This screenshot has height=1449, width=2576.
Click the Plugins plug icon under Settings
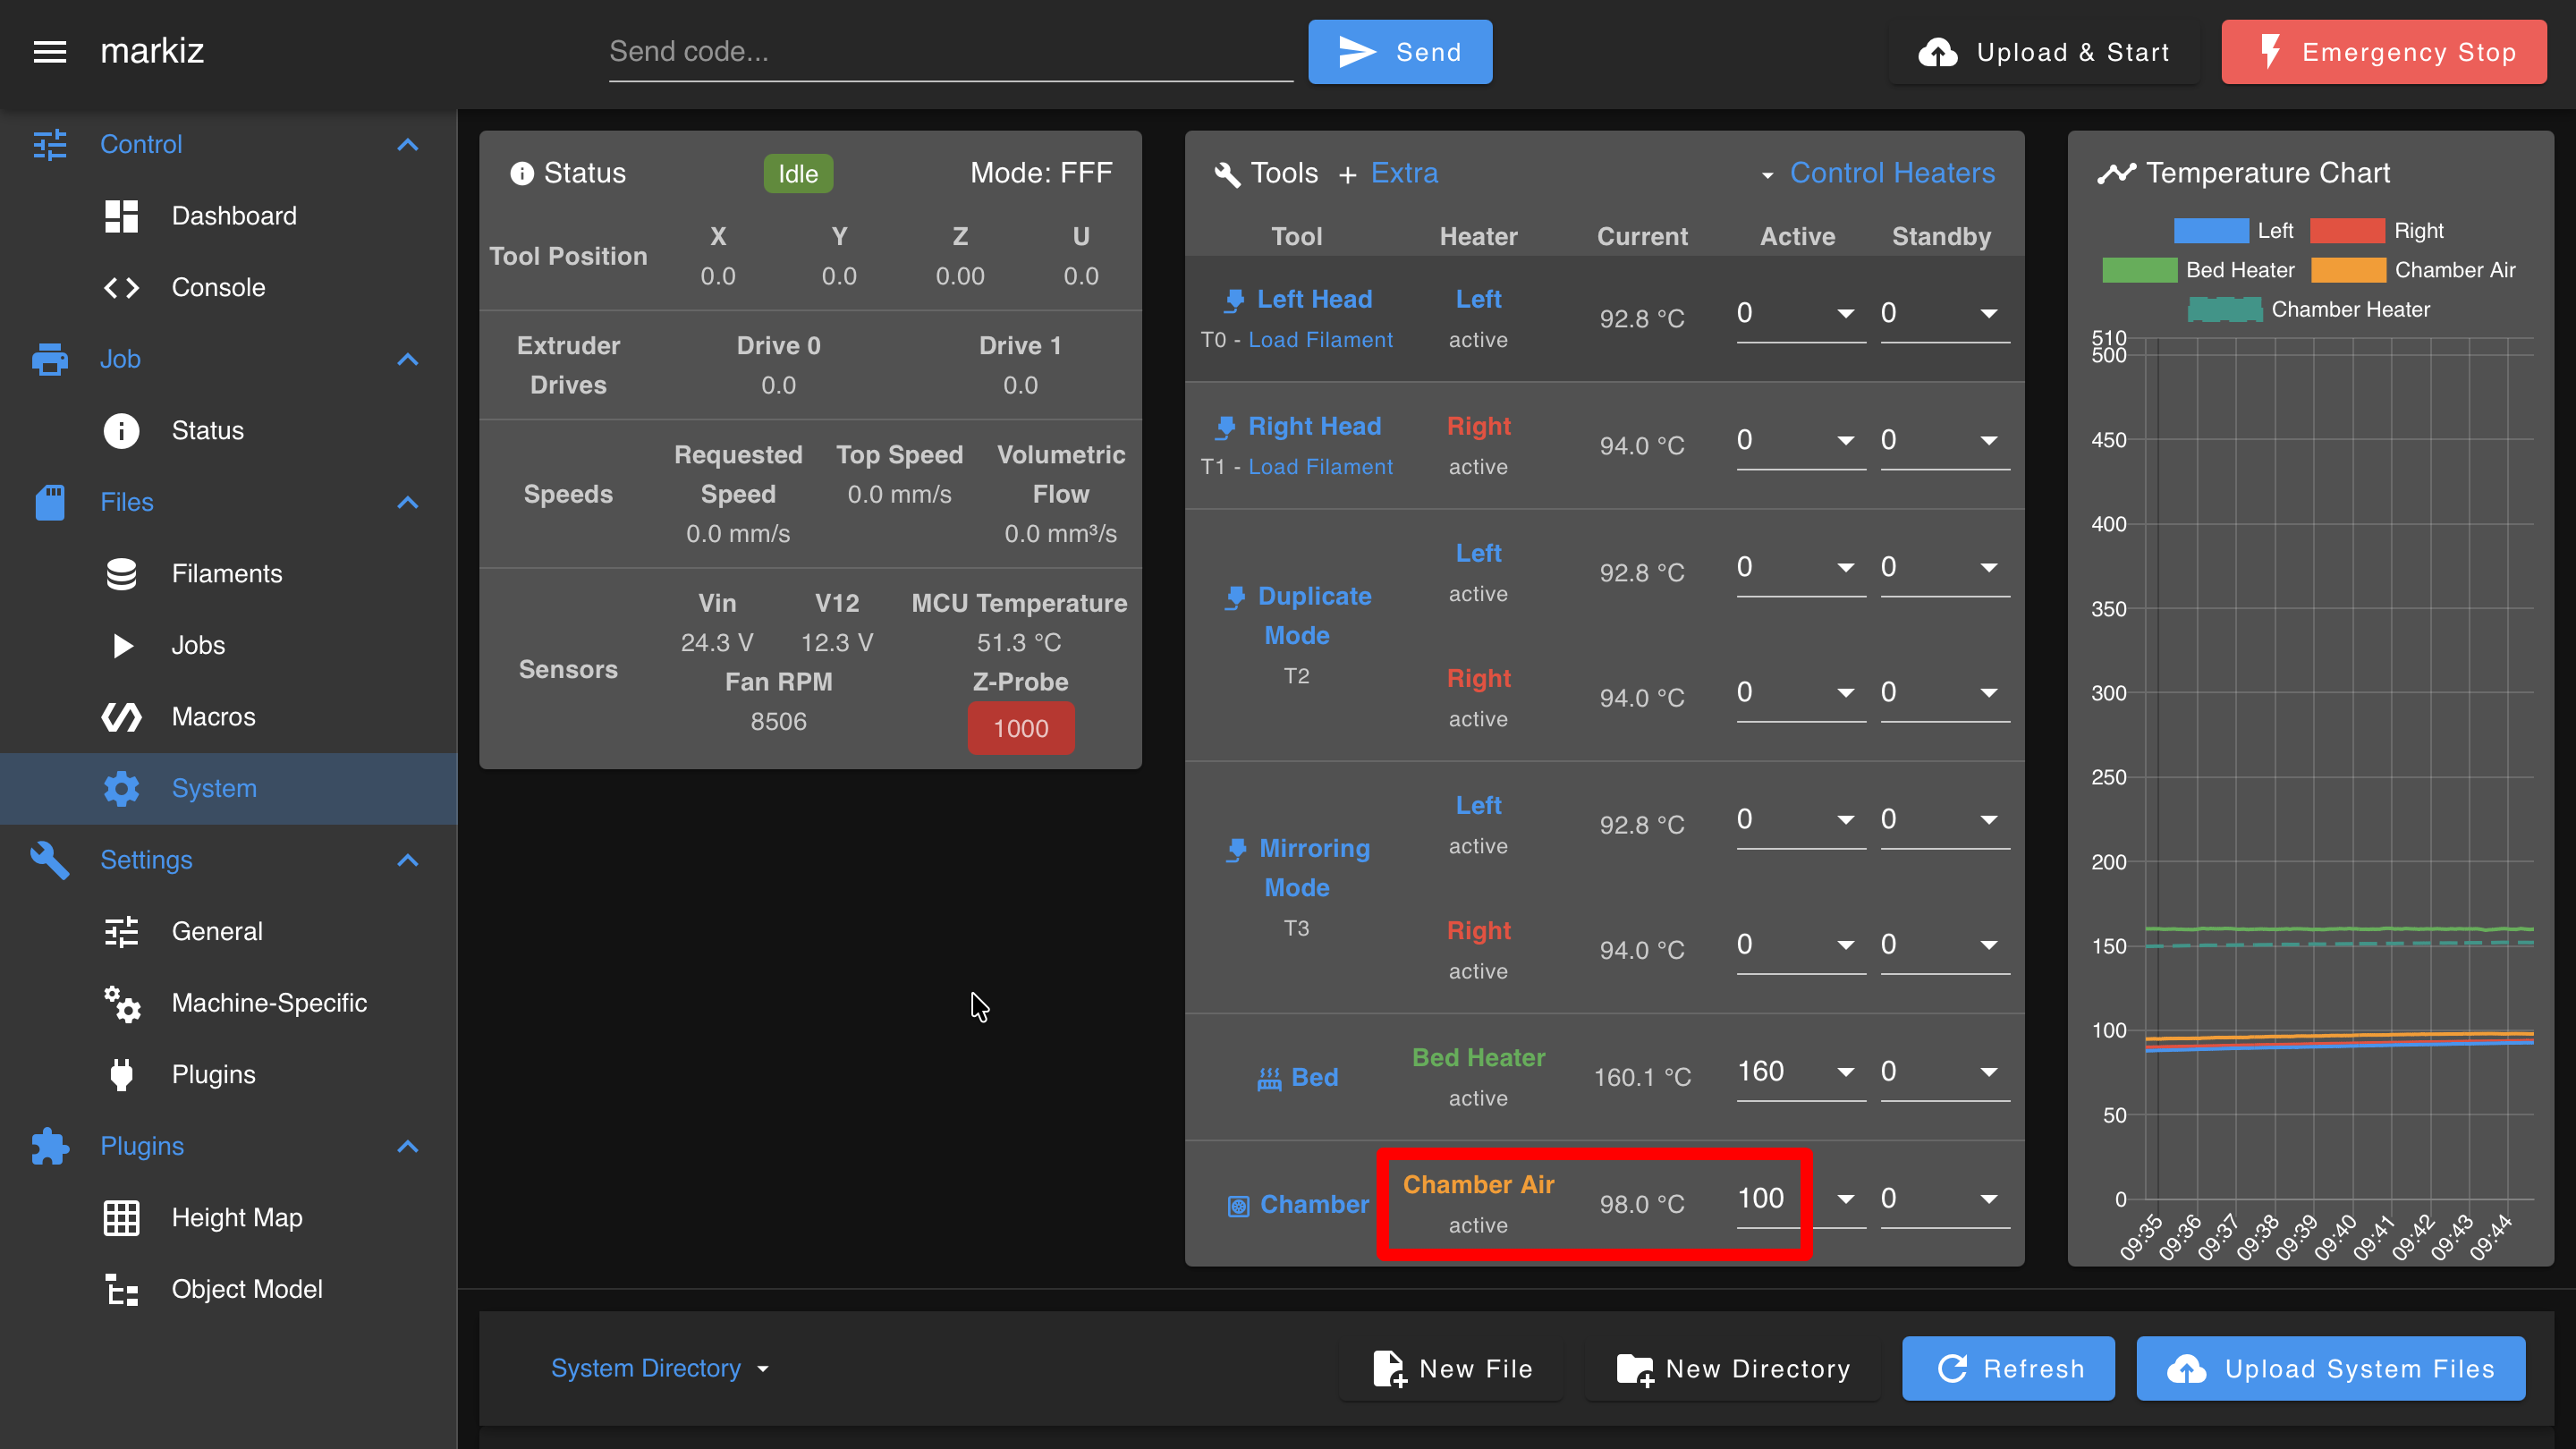[x=121, y=1075]
